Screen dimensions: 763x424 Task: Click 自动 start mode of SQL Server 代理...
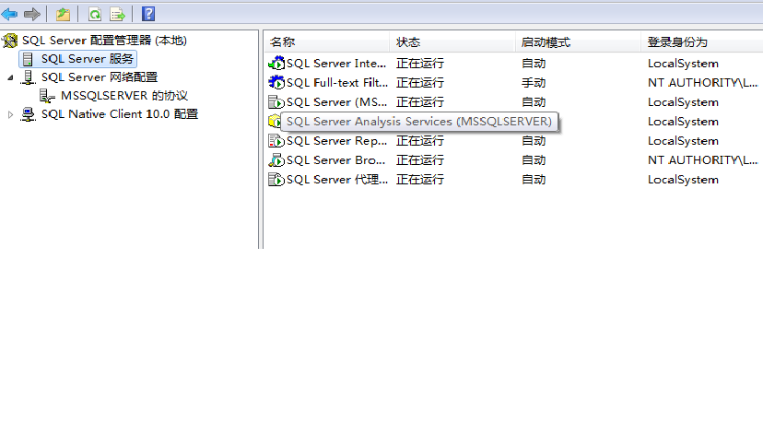[x=534, y=180]
